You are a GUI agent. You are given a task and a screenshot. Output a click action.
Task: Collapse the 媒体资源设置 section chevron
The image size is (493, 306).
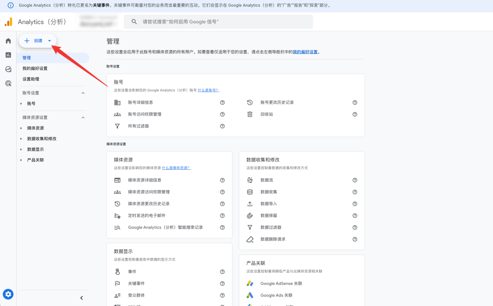coord(83,117)
